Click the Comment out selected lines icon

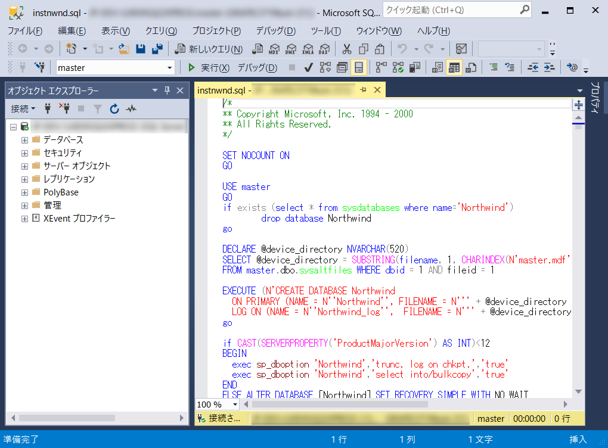(x=494, y=68)
